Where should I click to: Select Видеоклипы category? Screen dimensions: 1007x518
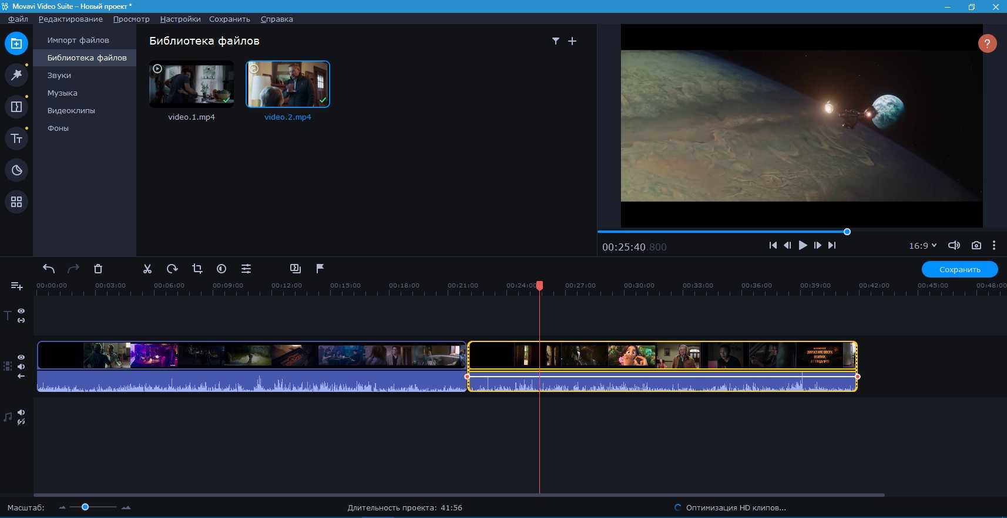85,110
